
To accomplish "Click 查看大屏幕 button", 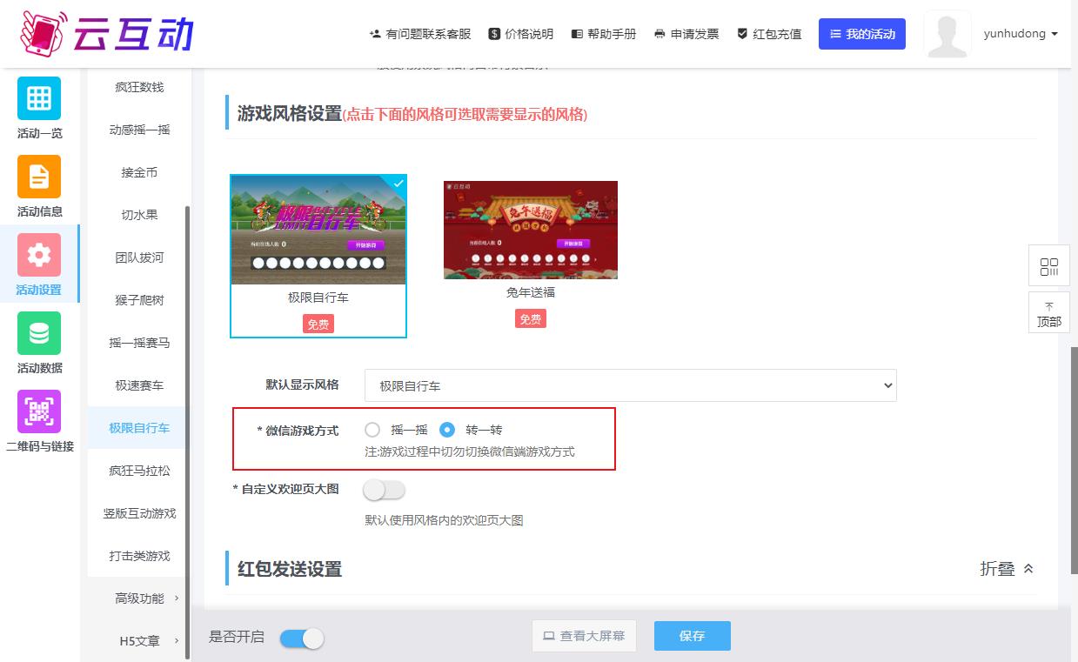I will (585, 636).
